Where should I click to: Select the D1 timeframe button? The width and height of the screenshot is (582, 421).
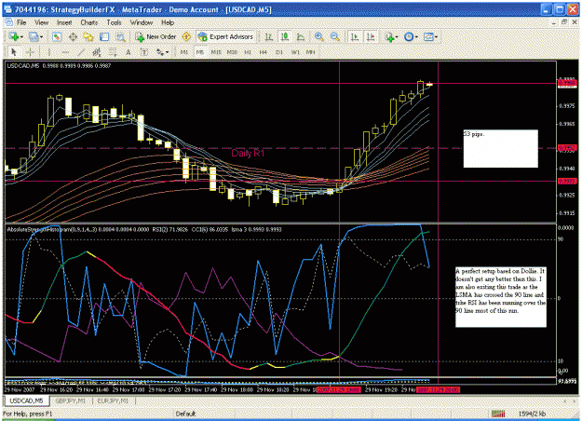[279, 52]
